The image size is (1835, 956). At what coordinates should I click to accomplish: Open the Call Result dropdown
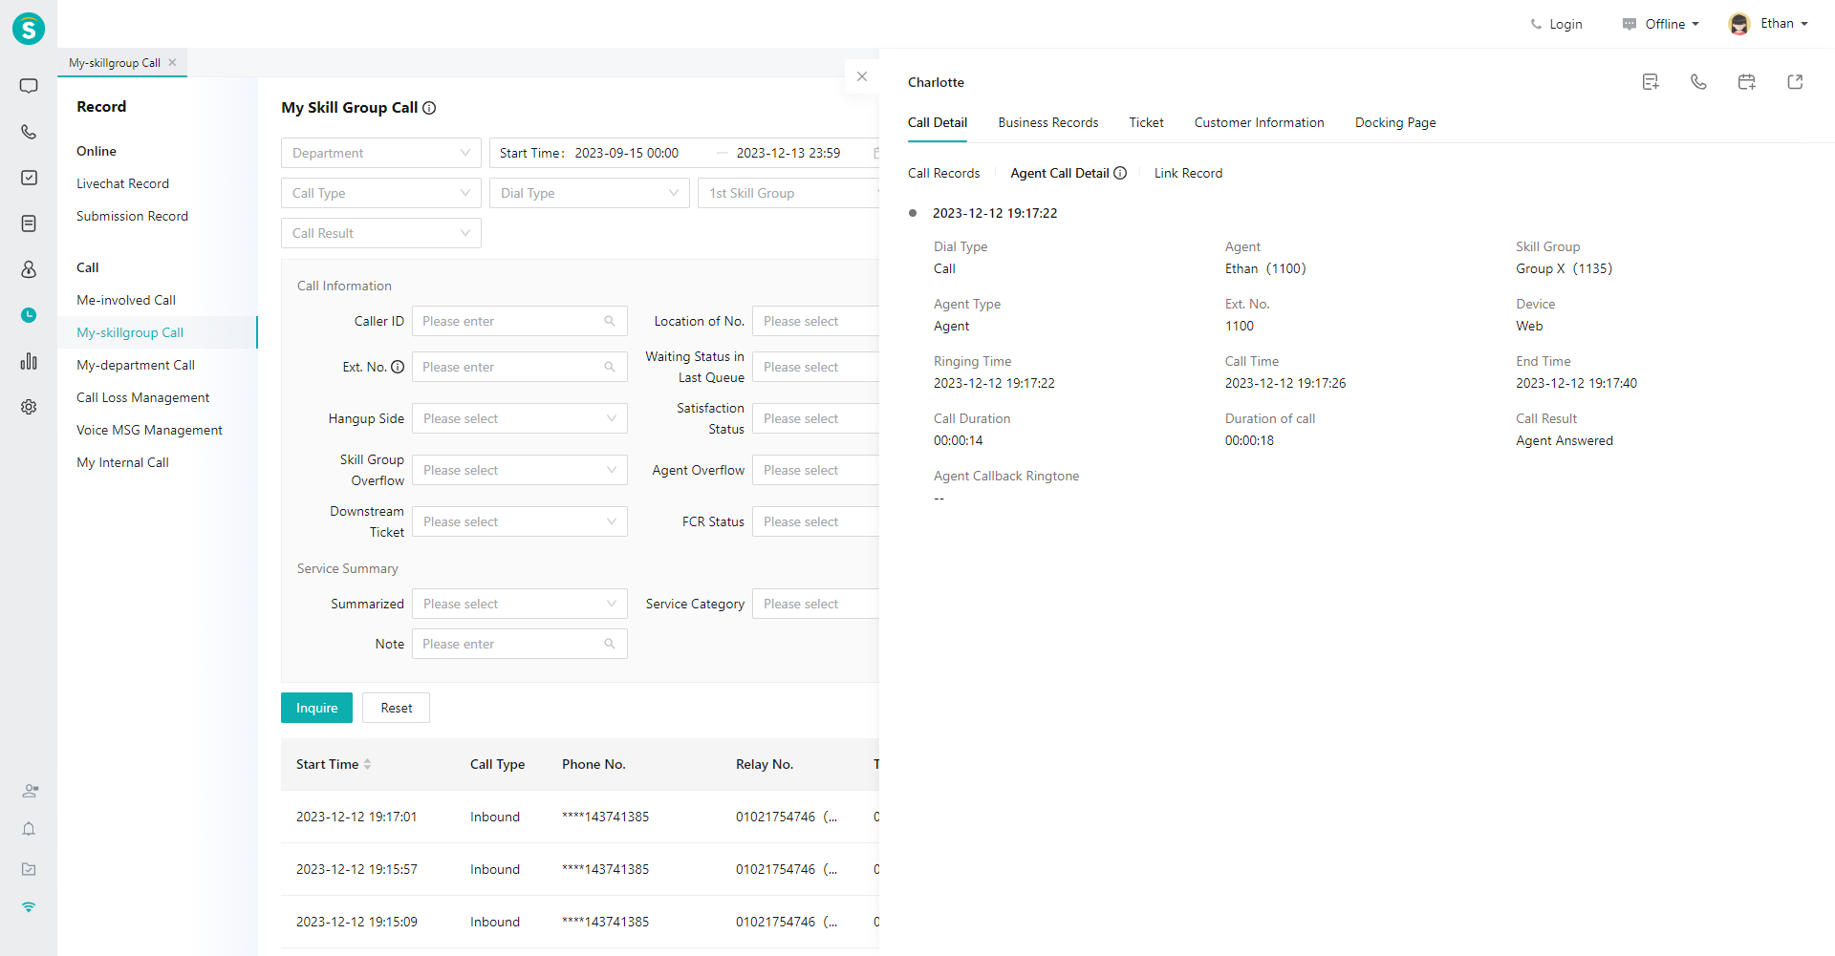[381, 233]
